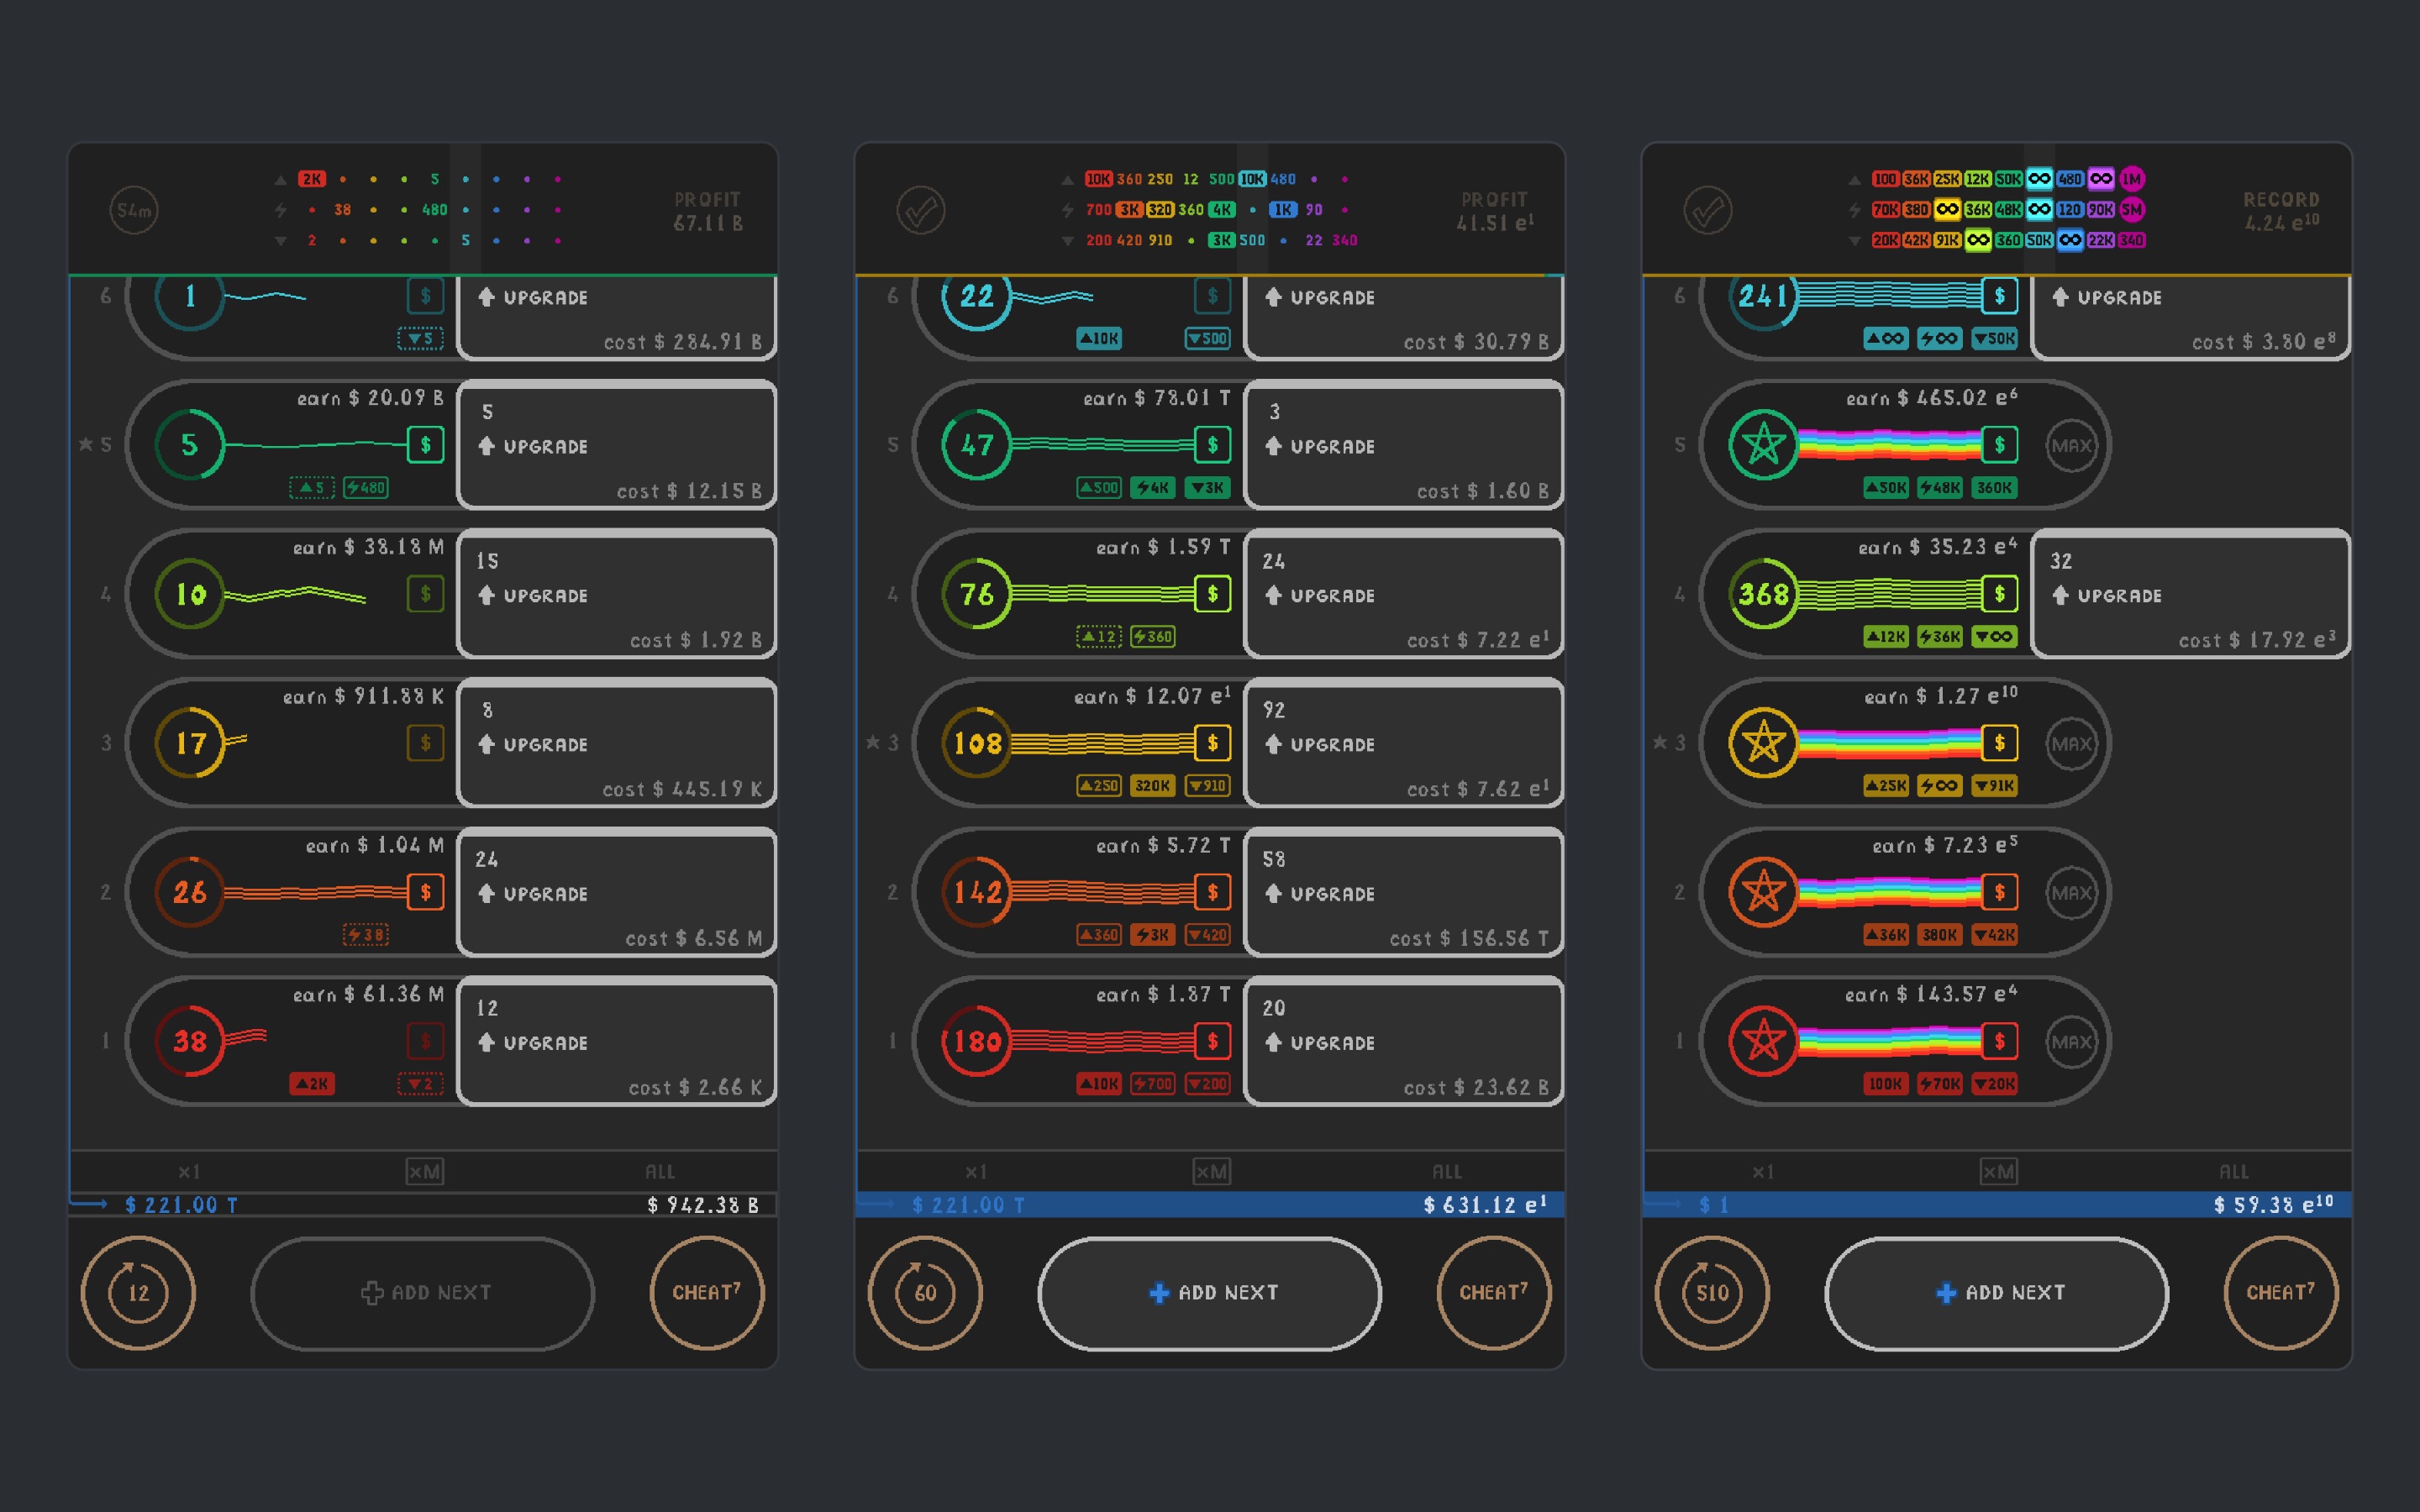Select ALL multiplier in left panel
Image resolution: width=2420 pixels, height=1512 pixels.
click(x=660, y=1172)
